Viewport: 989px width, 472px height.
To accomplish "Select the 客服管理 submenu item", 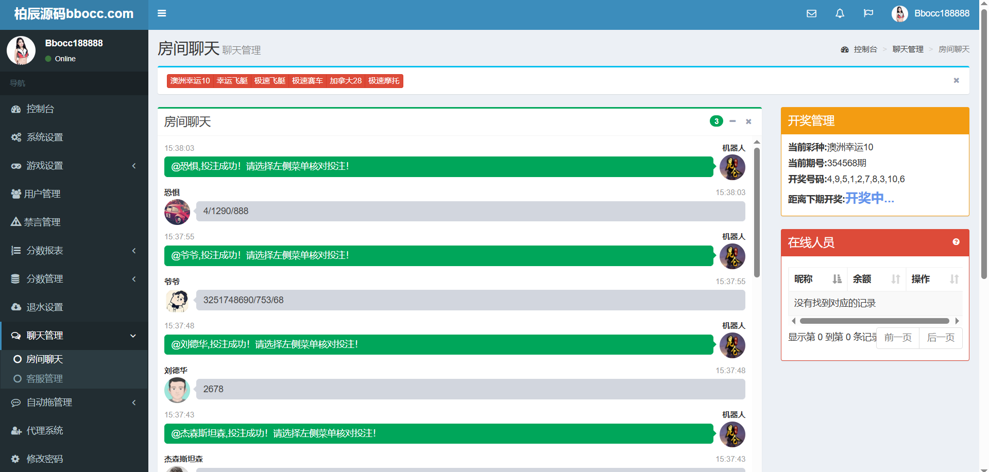I will [x=74, y=379].
